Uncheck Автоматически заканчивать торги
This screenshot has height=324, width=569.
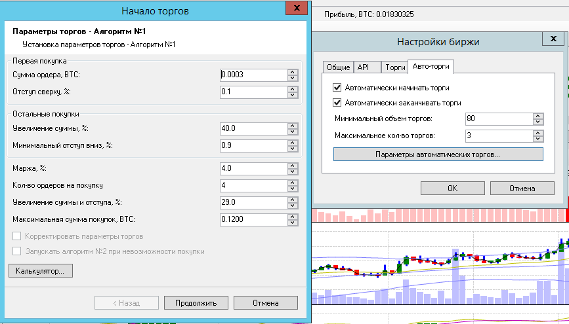(x=337, y=103)
